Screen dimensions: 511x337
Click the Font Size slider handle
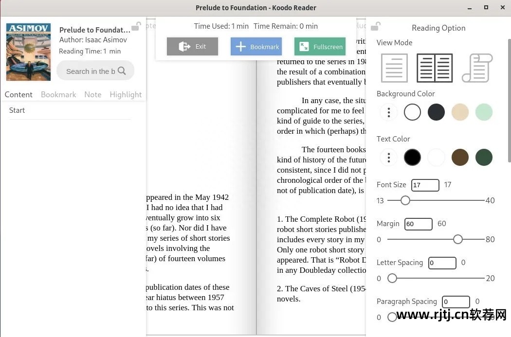coord(405,200)
